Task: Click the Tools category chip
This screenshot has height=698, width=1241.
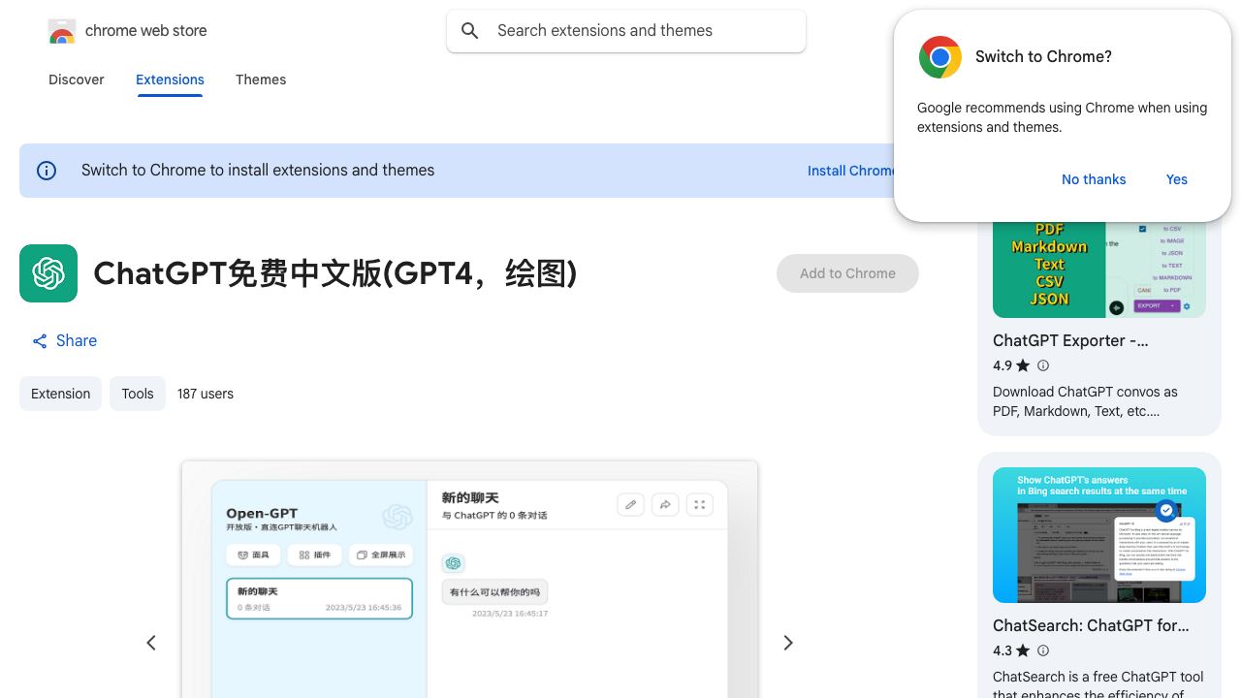Action: (138, 394)
